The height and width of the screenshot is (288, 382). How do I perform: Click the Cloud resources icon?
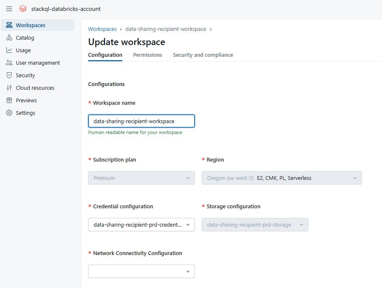point(9,88)
